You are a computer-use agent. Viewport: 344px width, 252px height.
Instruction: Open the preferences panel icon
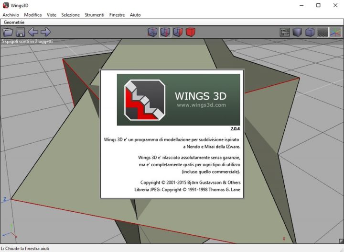pyautogui.click(x=285, y=32)
